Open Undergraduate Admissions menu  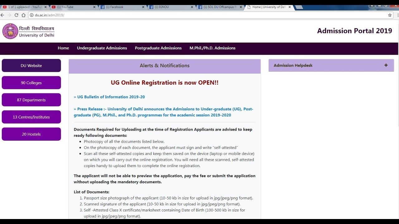tap(102, 48)
